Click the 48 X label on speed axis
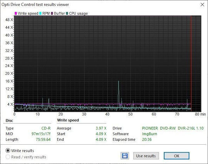 [9, 20]
